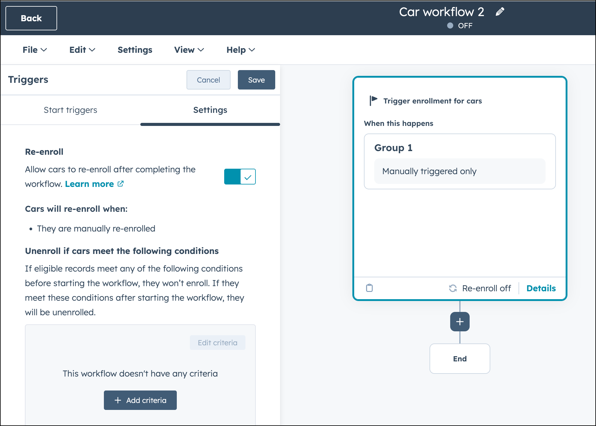Cancel trigger changes
The width and height of the screenshot is (596, 426).
(208, 80)
